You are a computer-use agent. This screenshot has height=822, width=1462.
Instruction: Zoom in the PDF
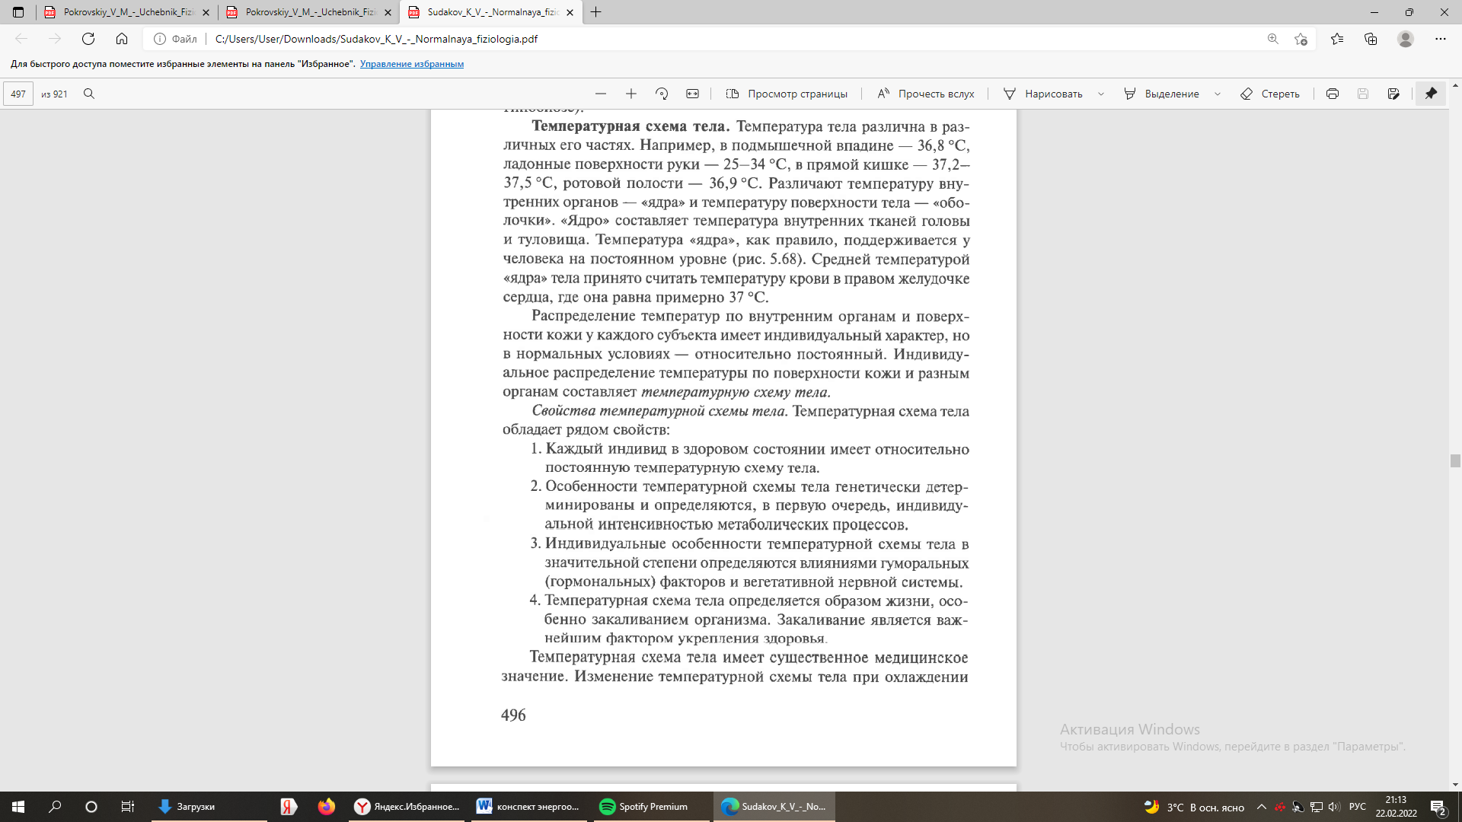(x=631, y=94)
